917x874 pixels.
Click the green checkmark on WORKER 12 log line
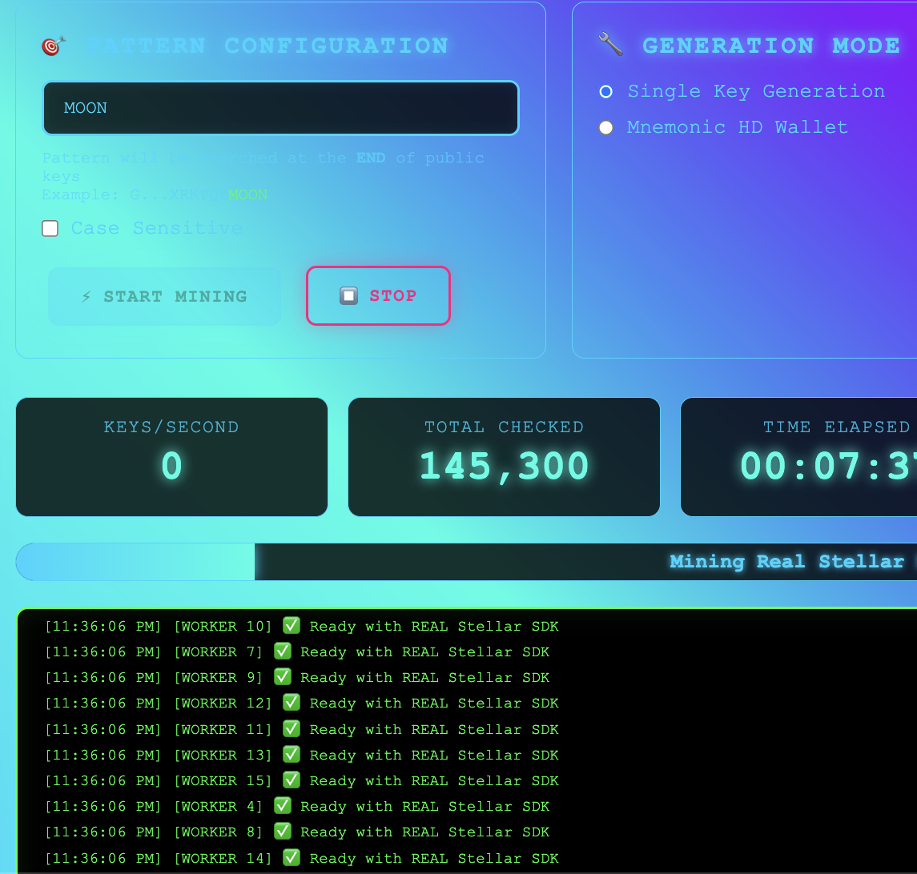tap(292, 703)
